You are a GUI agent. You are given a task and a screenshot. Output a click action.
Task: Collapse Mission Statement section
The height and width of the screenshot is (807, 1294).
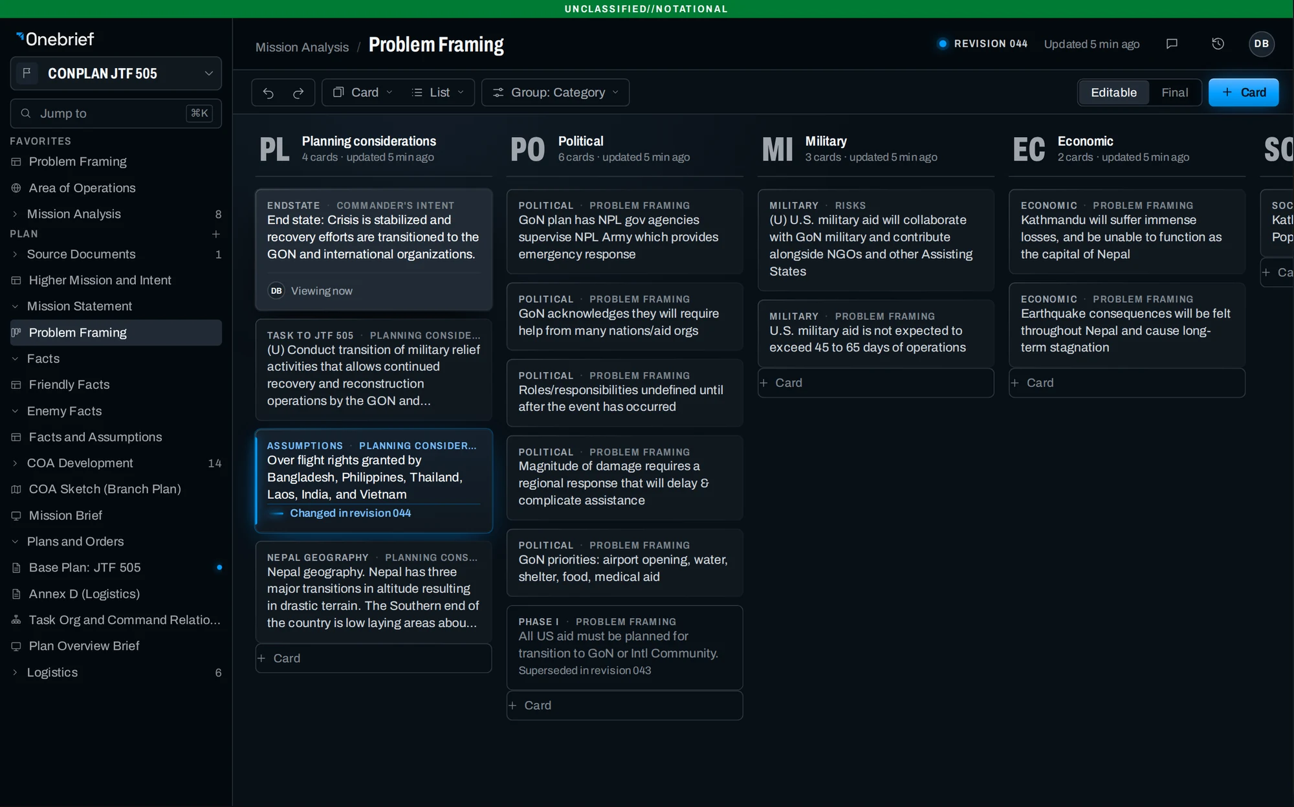pos(15,306)
